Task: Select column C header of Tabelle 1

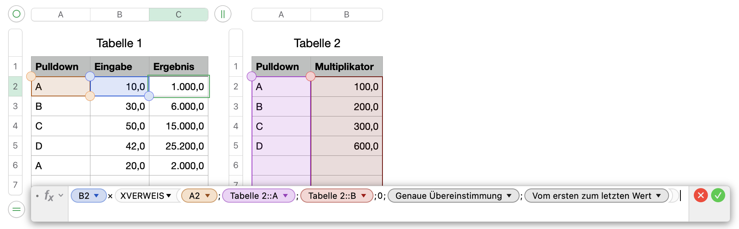Action: coord(178,15)
